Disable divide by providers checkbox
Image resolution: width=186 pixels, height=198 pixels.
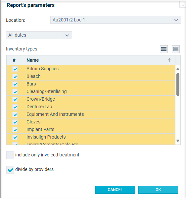[10, 170]
